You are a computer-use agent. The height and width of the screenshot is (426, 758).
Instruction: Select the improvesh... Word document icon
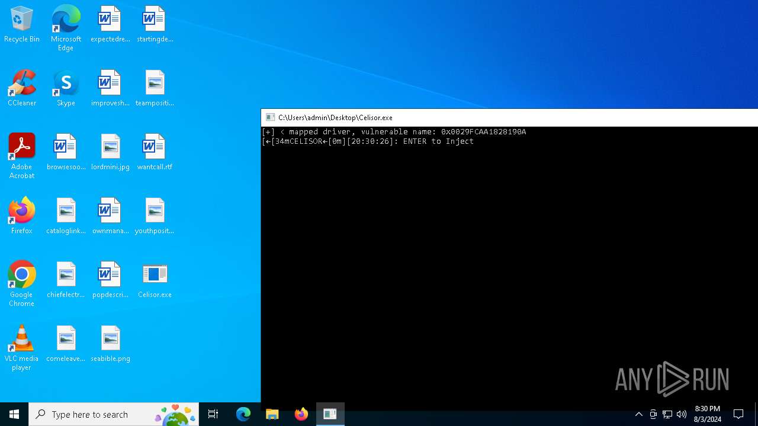point(110,88)
